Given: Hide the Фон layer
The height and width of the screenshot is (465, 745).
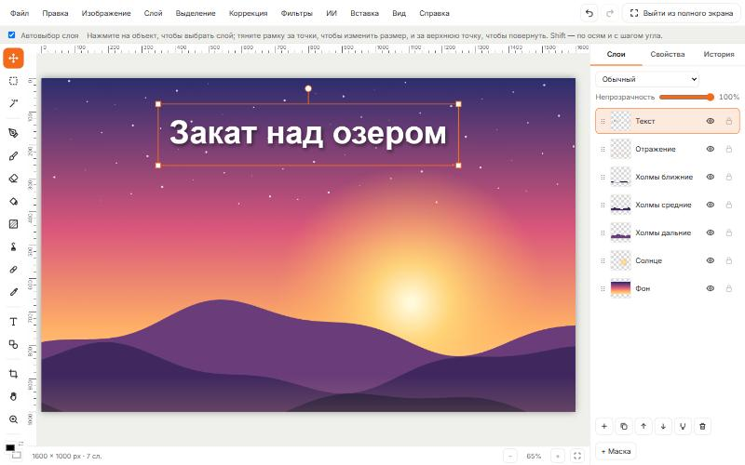Looking at the screenshot, I should coord(711,288).
